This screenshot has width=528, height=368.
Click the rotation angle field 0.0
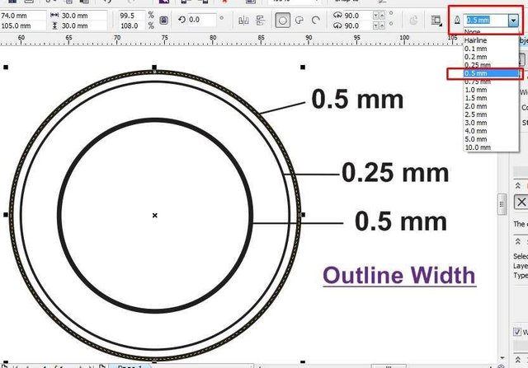[x=201, y=20]
